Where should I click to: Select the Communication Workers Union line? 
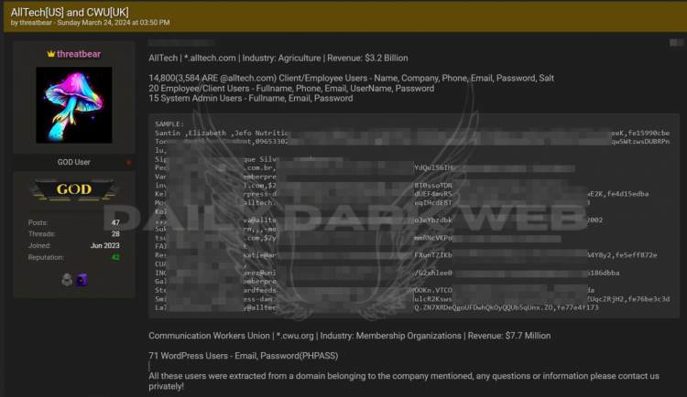click(350, 336)
